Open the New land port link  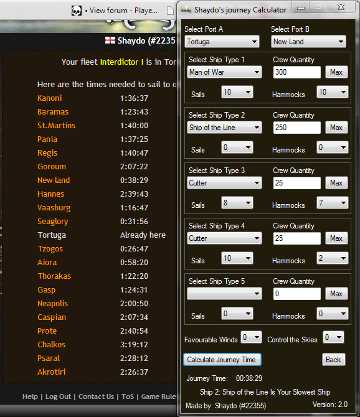coord(54,180)
